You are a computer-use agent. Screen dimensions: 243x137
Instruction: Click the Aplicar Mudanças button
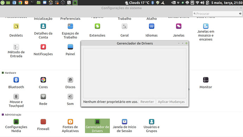(171, 102)
